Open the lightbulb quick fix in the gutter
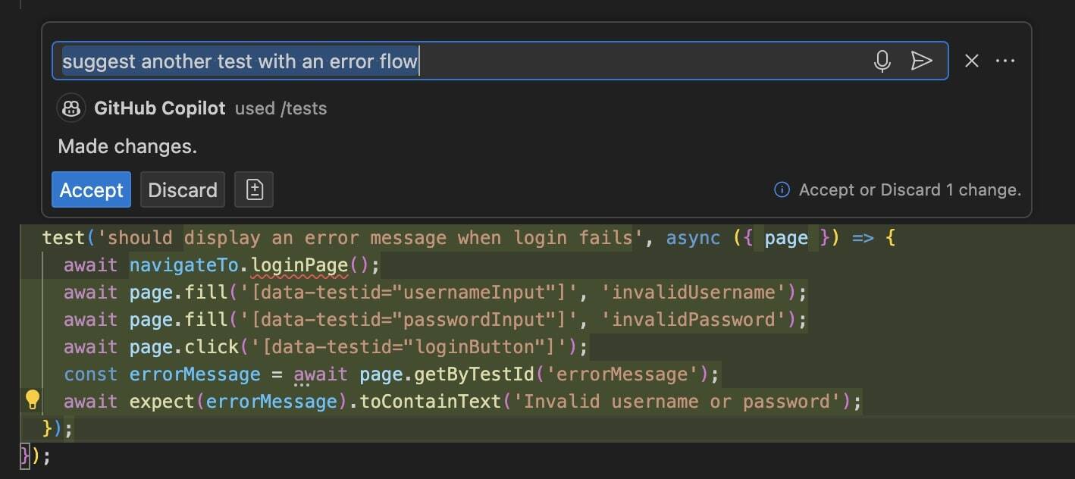 pos(30,401)
